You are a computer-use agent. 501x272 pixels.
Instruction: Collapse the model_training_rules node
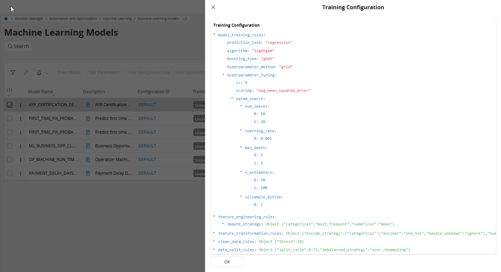pyautogui.click(x=214, y=35)
